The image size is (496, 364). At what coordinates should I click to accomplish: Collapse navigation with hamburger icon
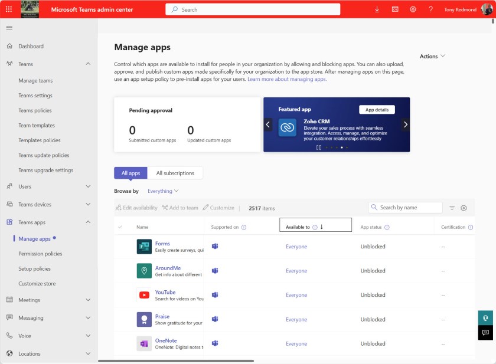[9, 28]
